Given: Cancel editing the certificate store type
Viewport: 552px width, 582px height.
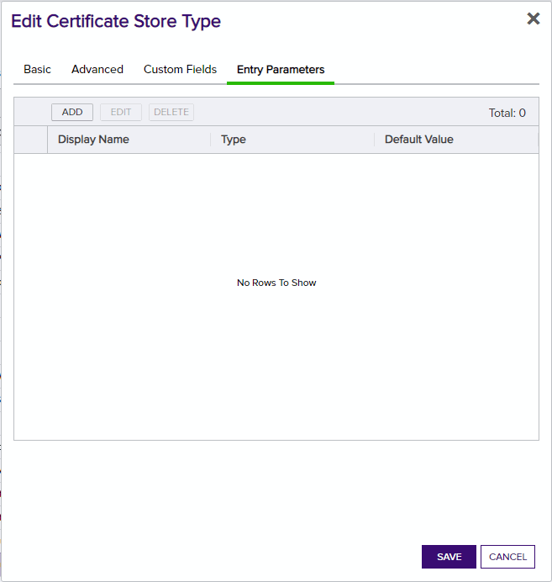Looking at the screenshot, I should tap(507, 557).
